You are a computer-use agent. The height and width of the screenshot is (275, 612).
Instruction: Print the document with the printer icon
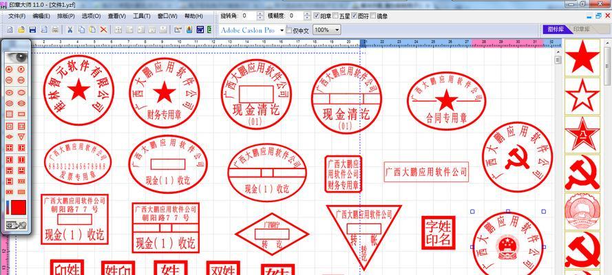pos(56,30)
